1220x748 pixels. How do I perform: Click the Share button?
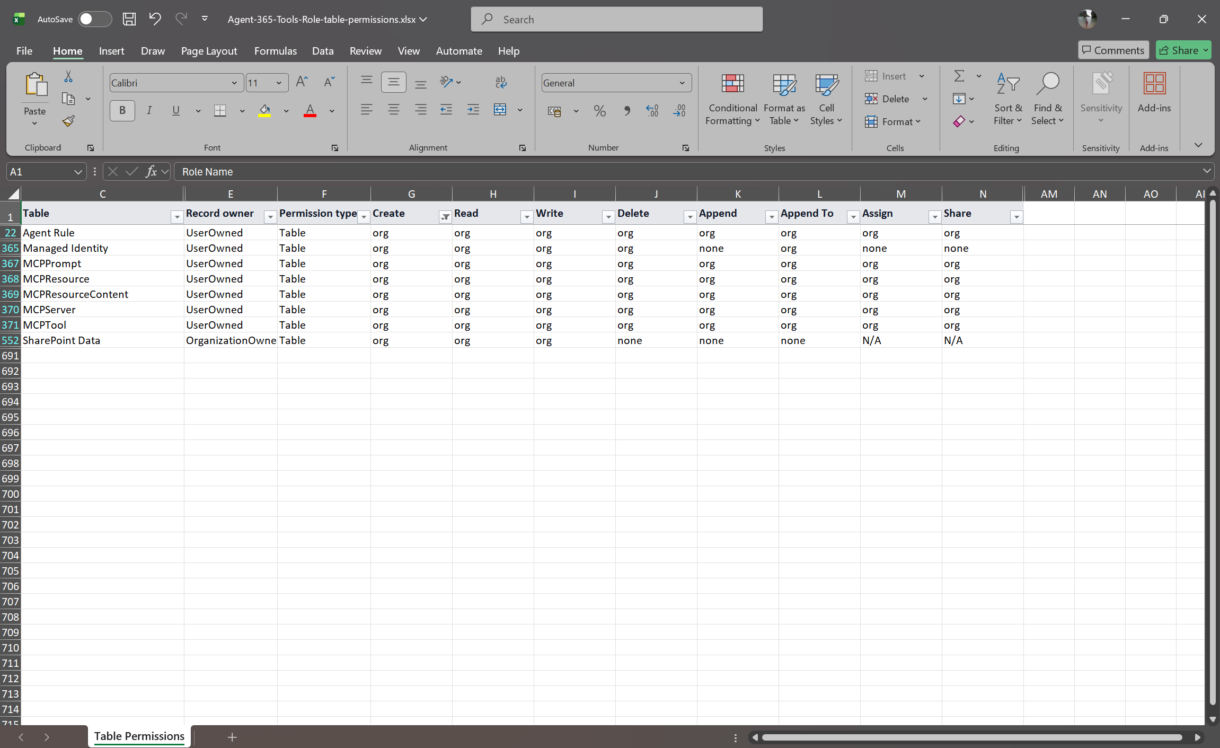click(1184, 50)
